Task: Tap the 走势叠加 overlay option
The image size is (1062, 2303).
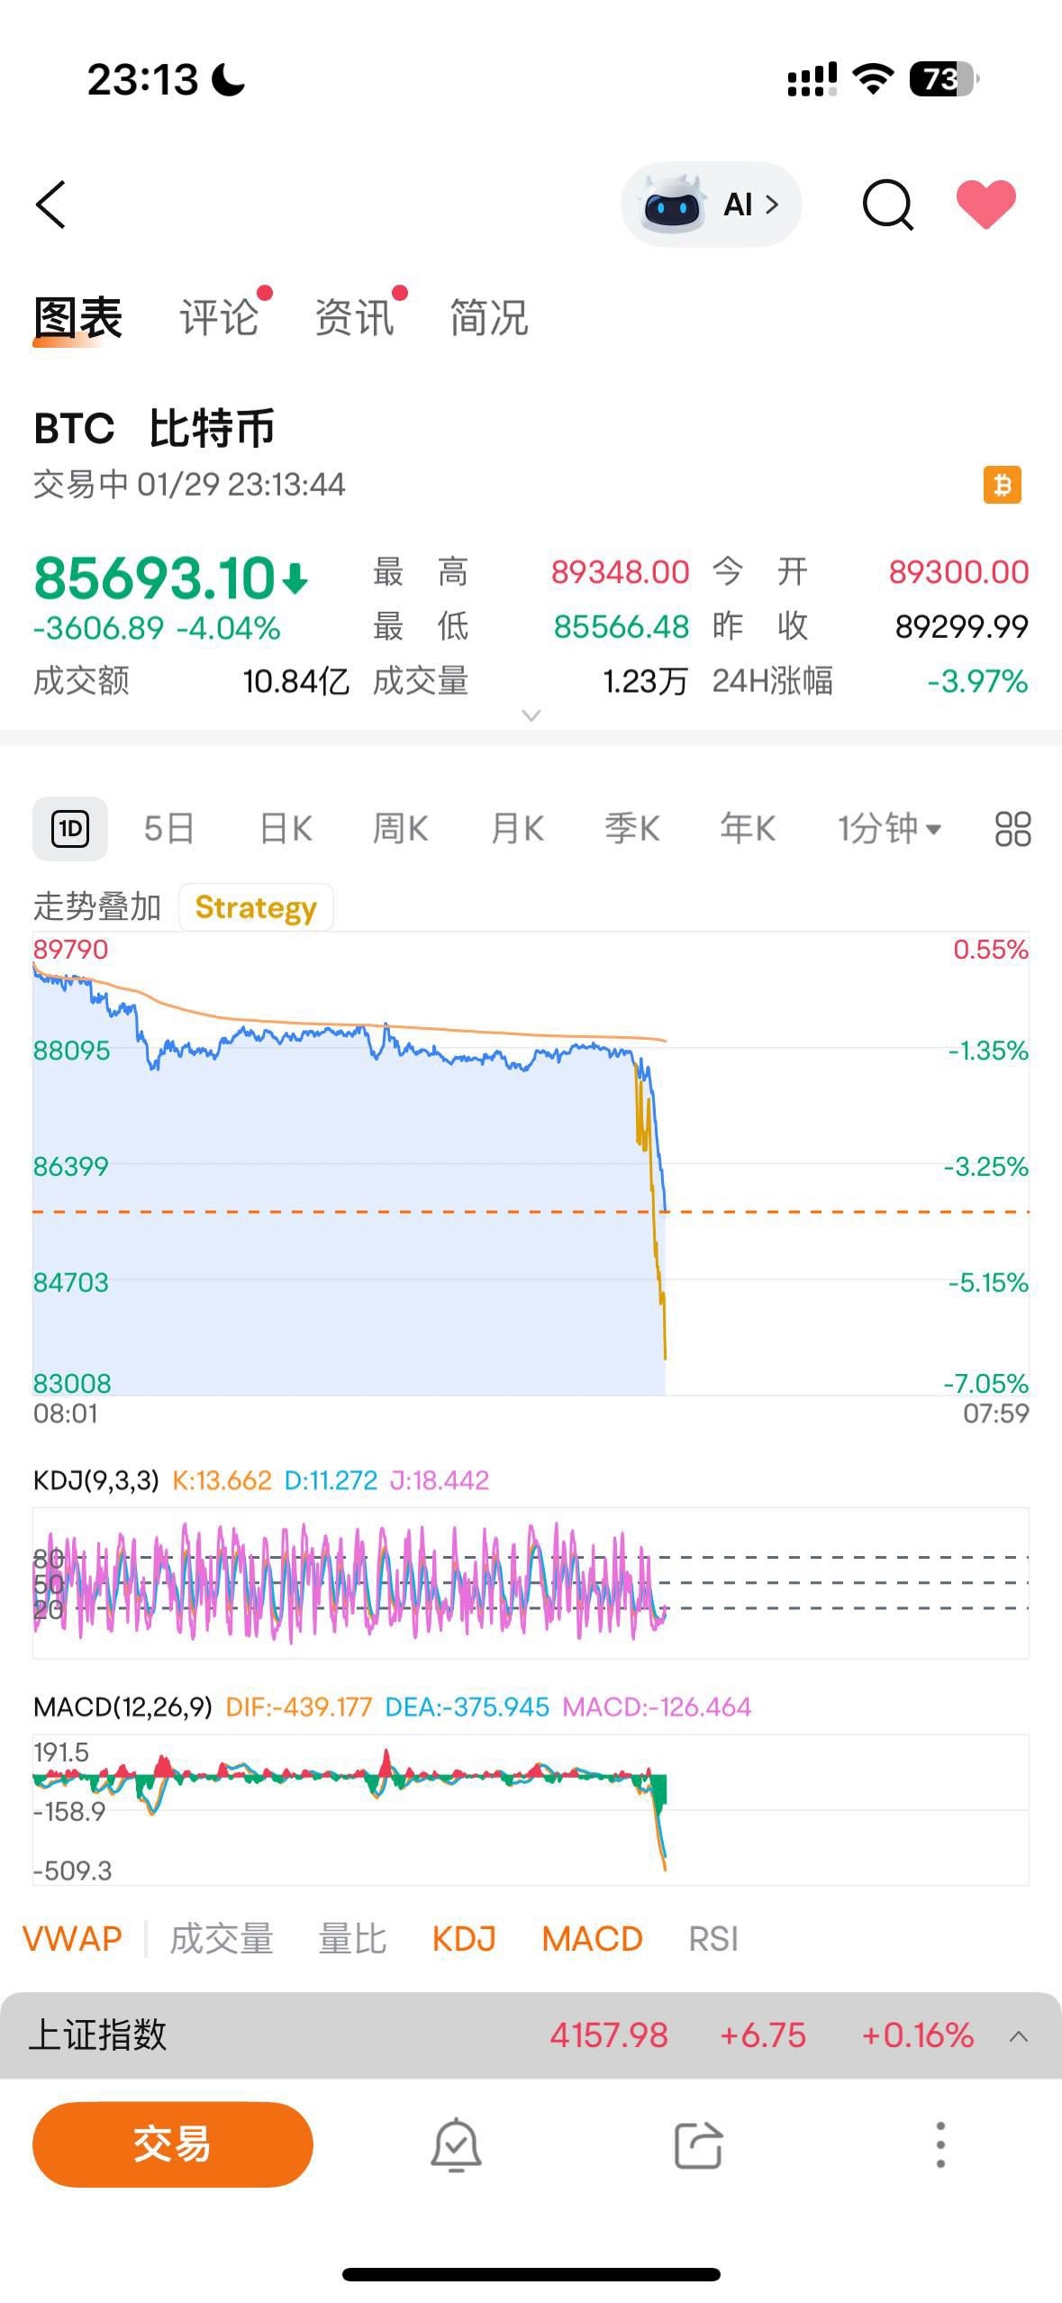Action: click(97, 907)
